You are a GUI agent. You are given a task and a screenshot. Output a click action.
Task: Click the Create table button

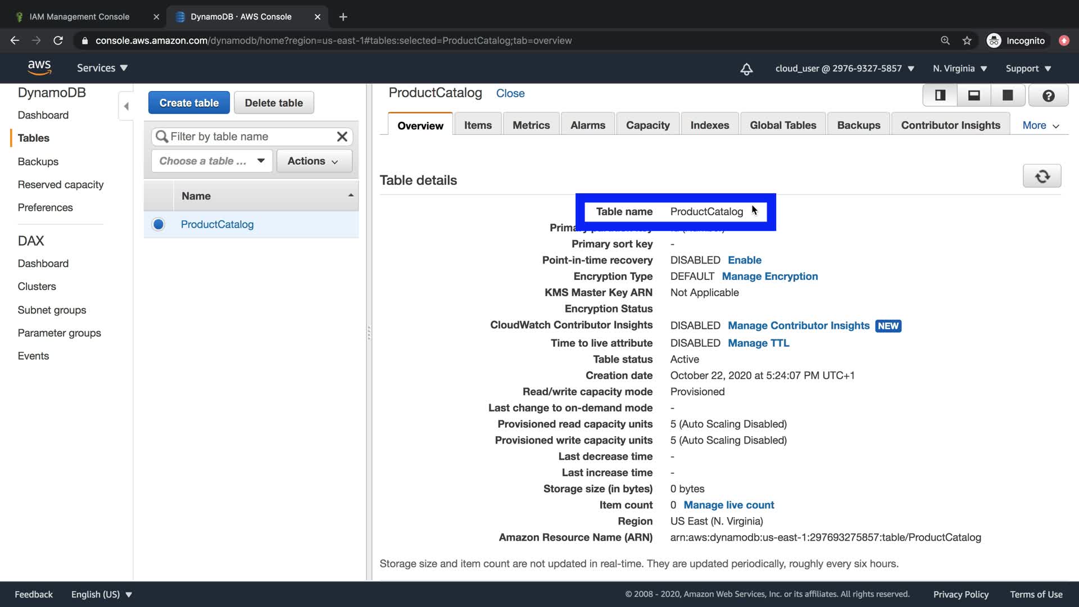(x=189, y=103)
